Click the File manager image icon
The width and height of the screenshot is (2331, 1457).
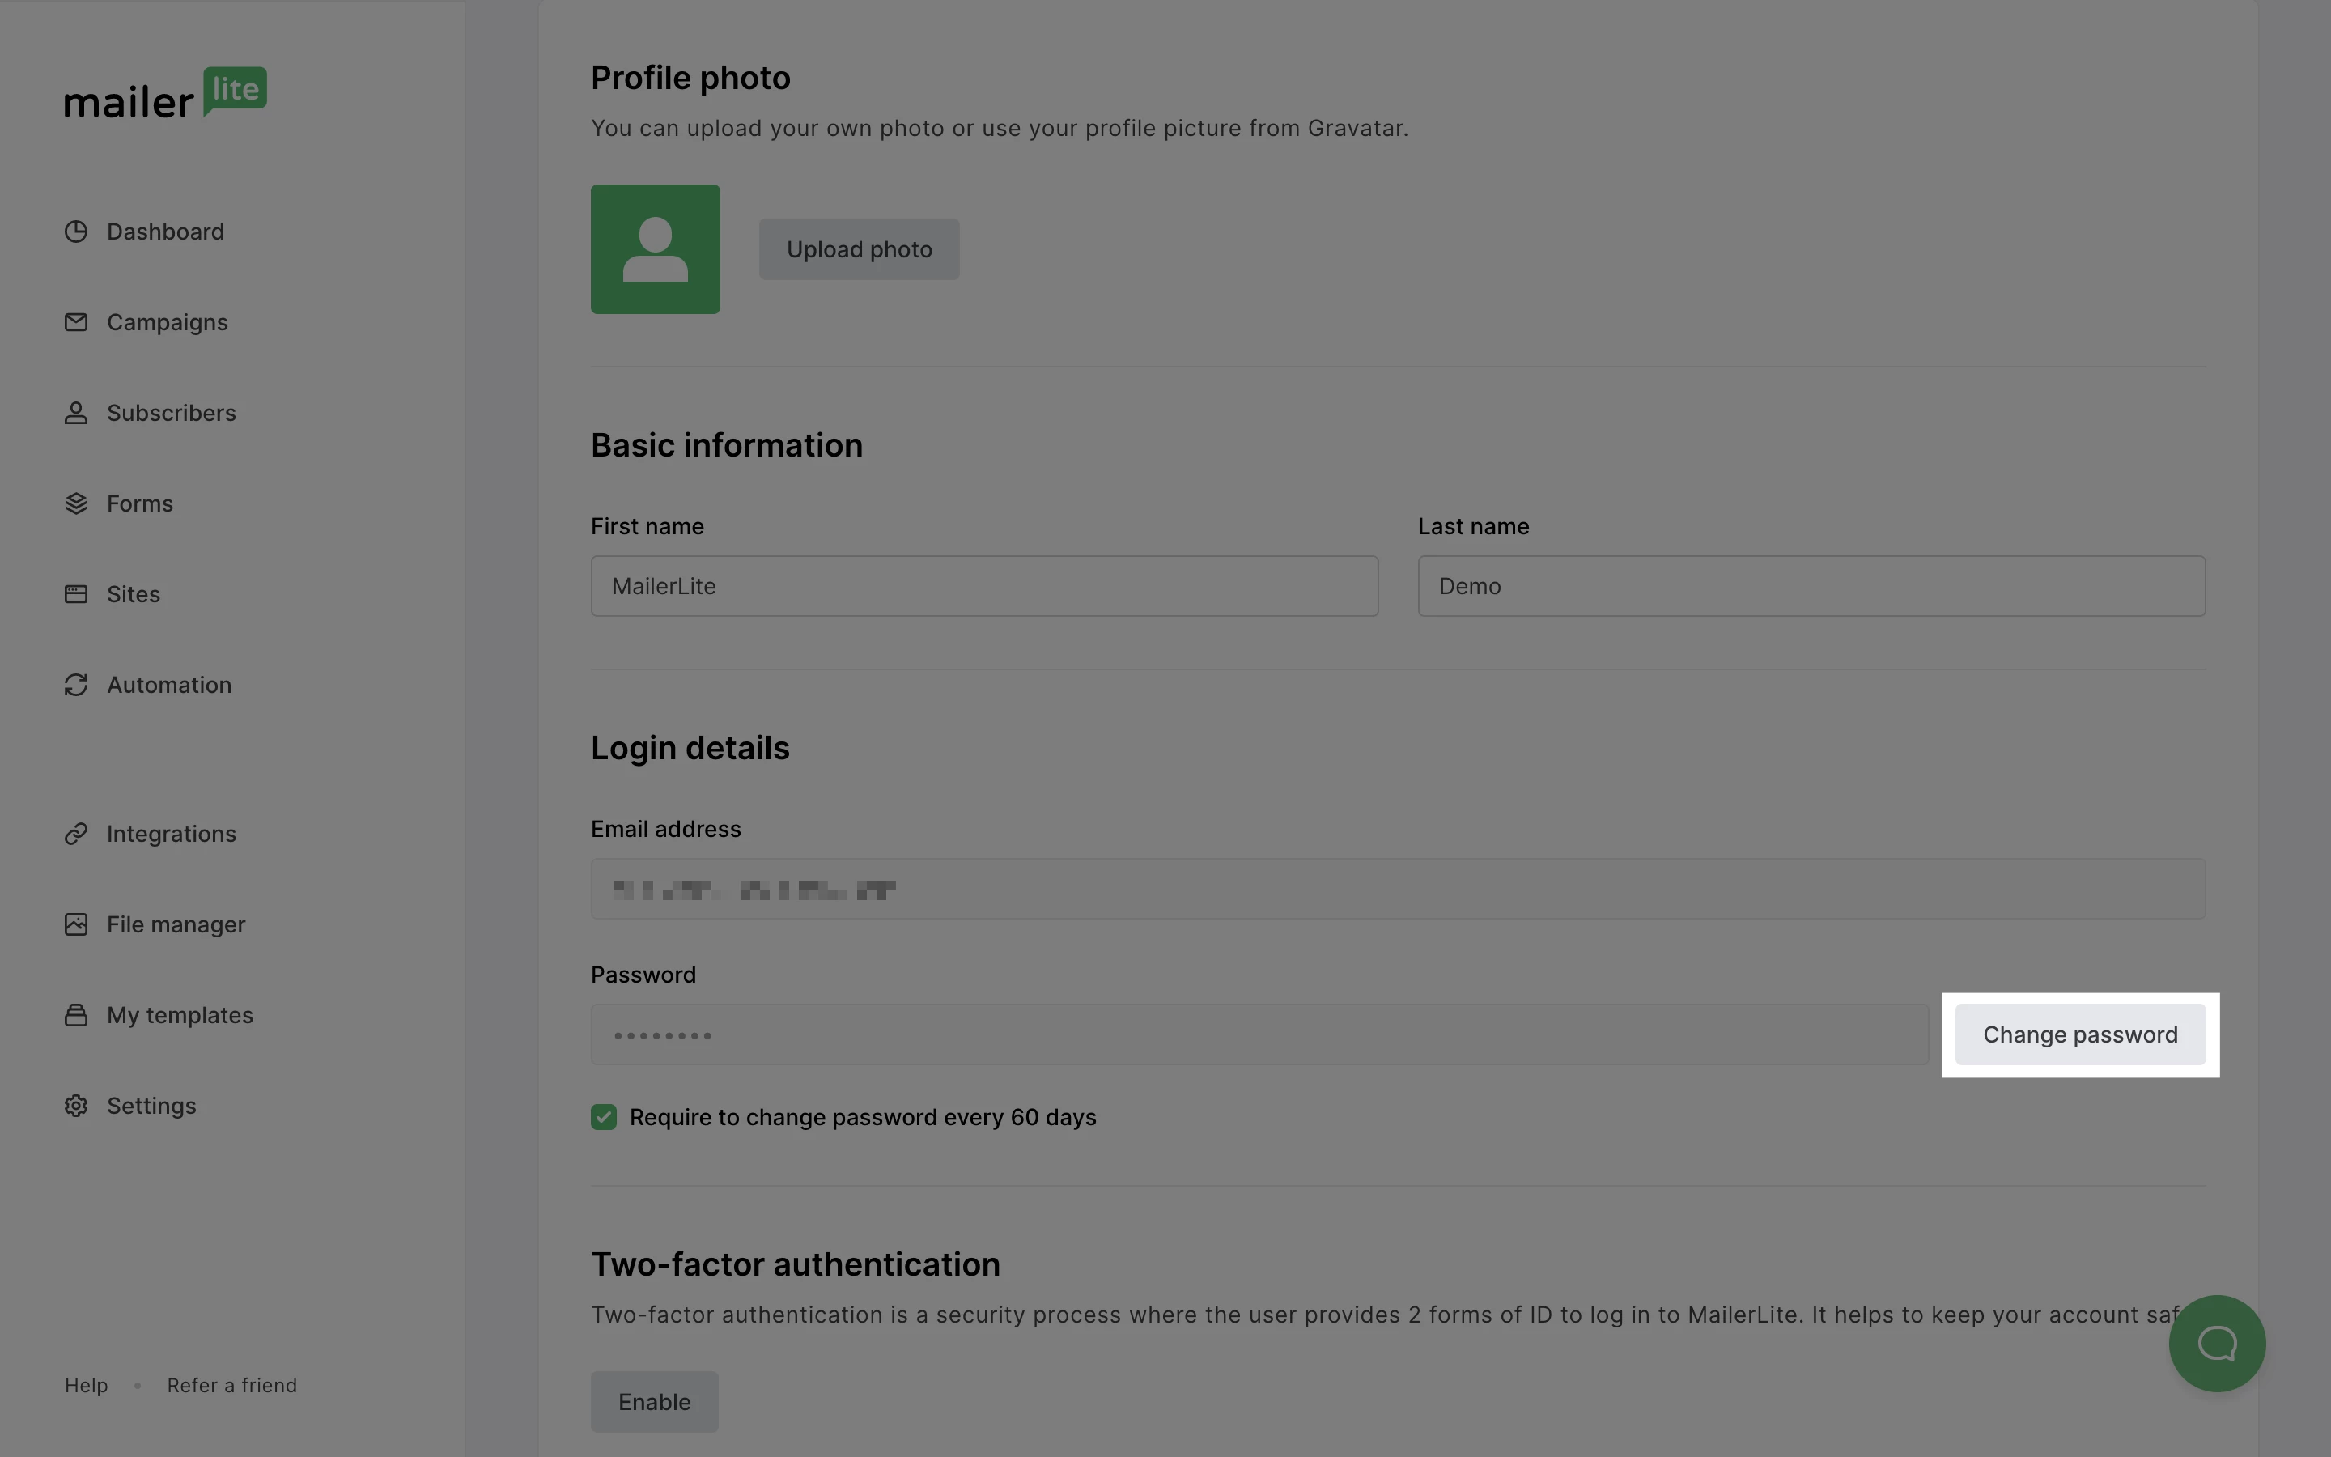[76, 924]
